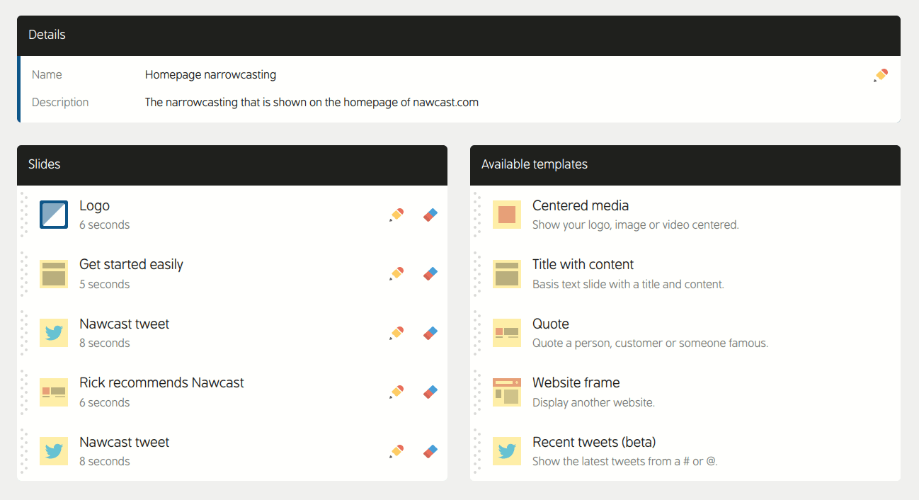Select the Website frame template icon
The image size is (919, 500).
coord(507,392)
